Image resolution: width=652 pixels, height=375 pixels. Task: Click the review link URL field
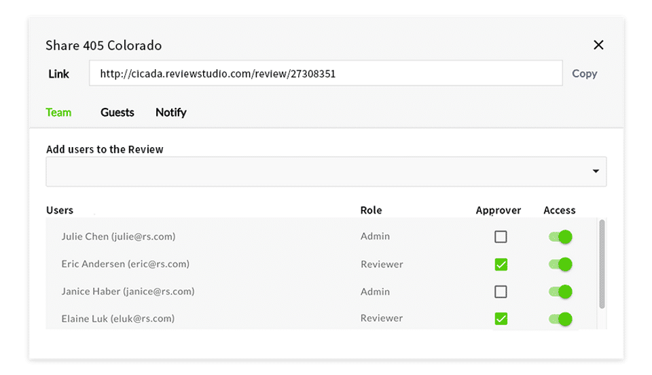(325, 74)
